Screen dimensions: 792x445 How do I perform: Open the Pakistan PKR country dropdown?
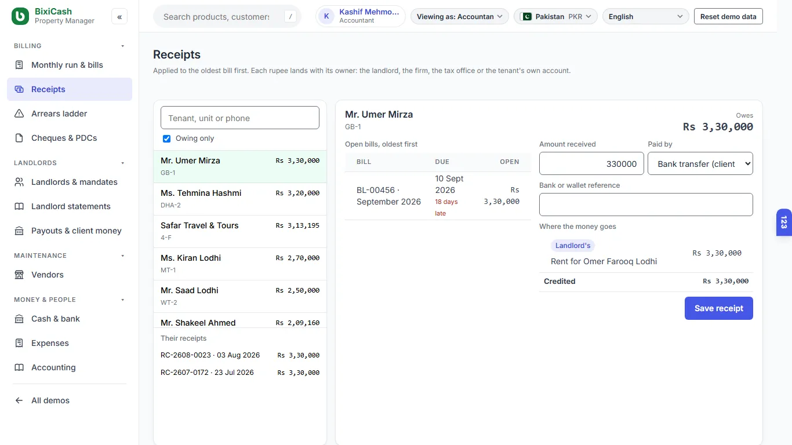pos(555,16)
